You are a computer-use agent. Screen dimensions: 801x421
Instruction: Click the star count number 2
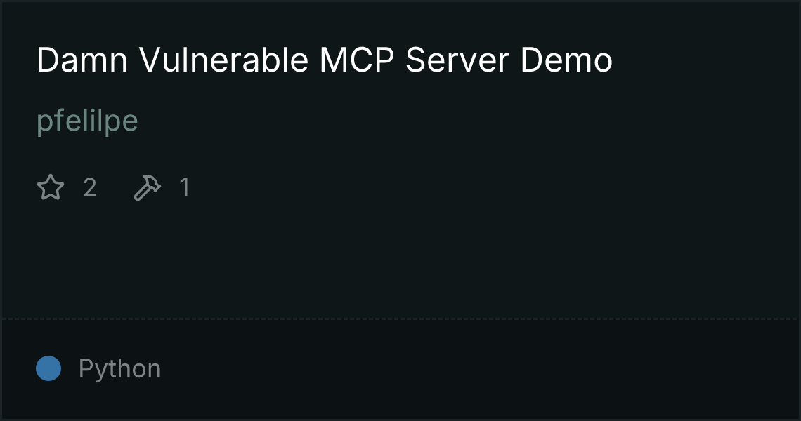click(x=90, y=188)
